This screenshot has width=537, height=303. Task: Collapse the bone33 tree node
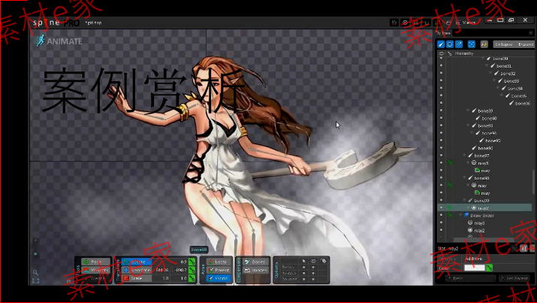[x=494, y=81]
